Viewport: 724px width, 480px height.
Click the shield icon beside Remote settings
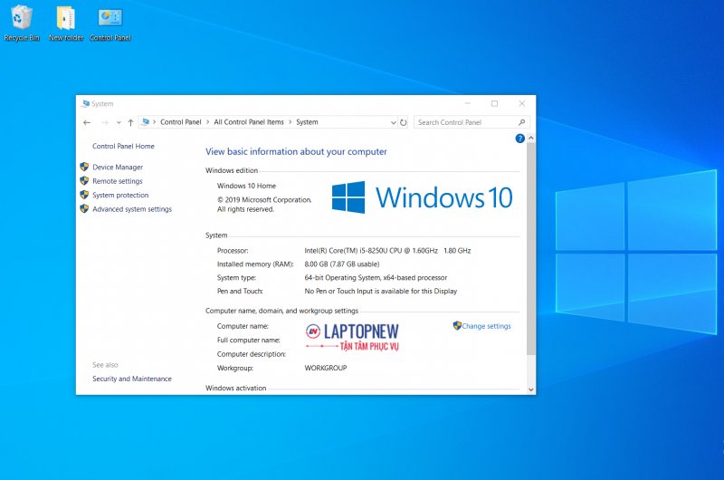(84, 180)
